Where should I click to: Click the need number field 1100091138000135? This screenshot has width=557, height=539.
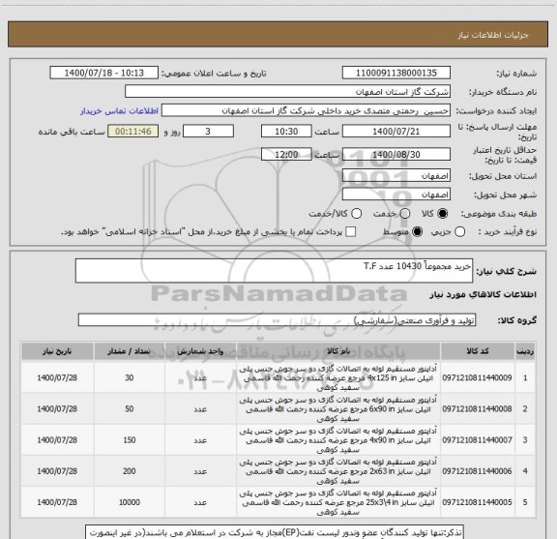[396, 73]
